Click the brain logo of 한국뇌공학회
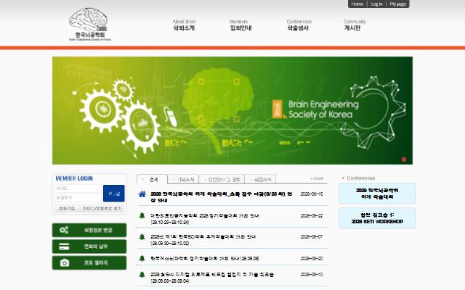This screenshot has width=465, height=290. pyautogui.click(x=89, y=24)
